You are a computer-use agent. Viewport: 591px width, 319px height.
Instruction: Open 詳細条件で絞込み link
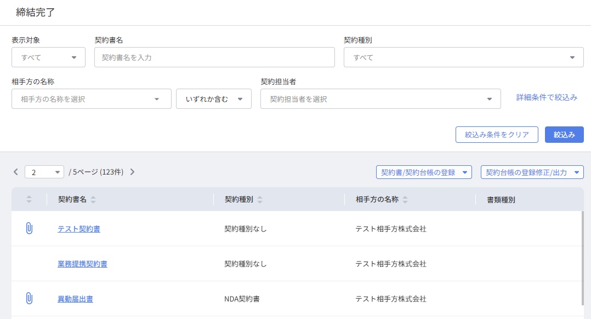coord(547,97)
